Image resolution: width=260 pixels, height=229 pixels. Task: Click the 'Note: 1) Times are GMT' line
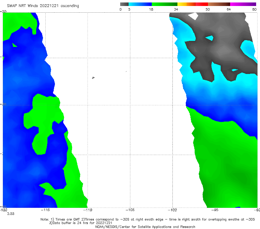[148, 219]
